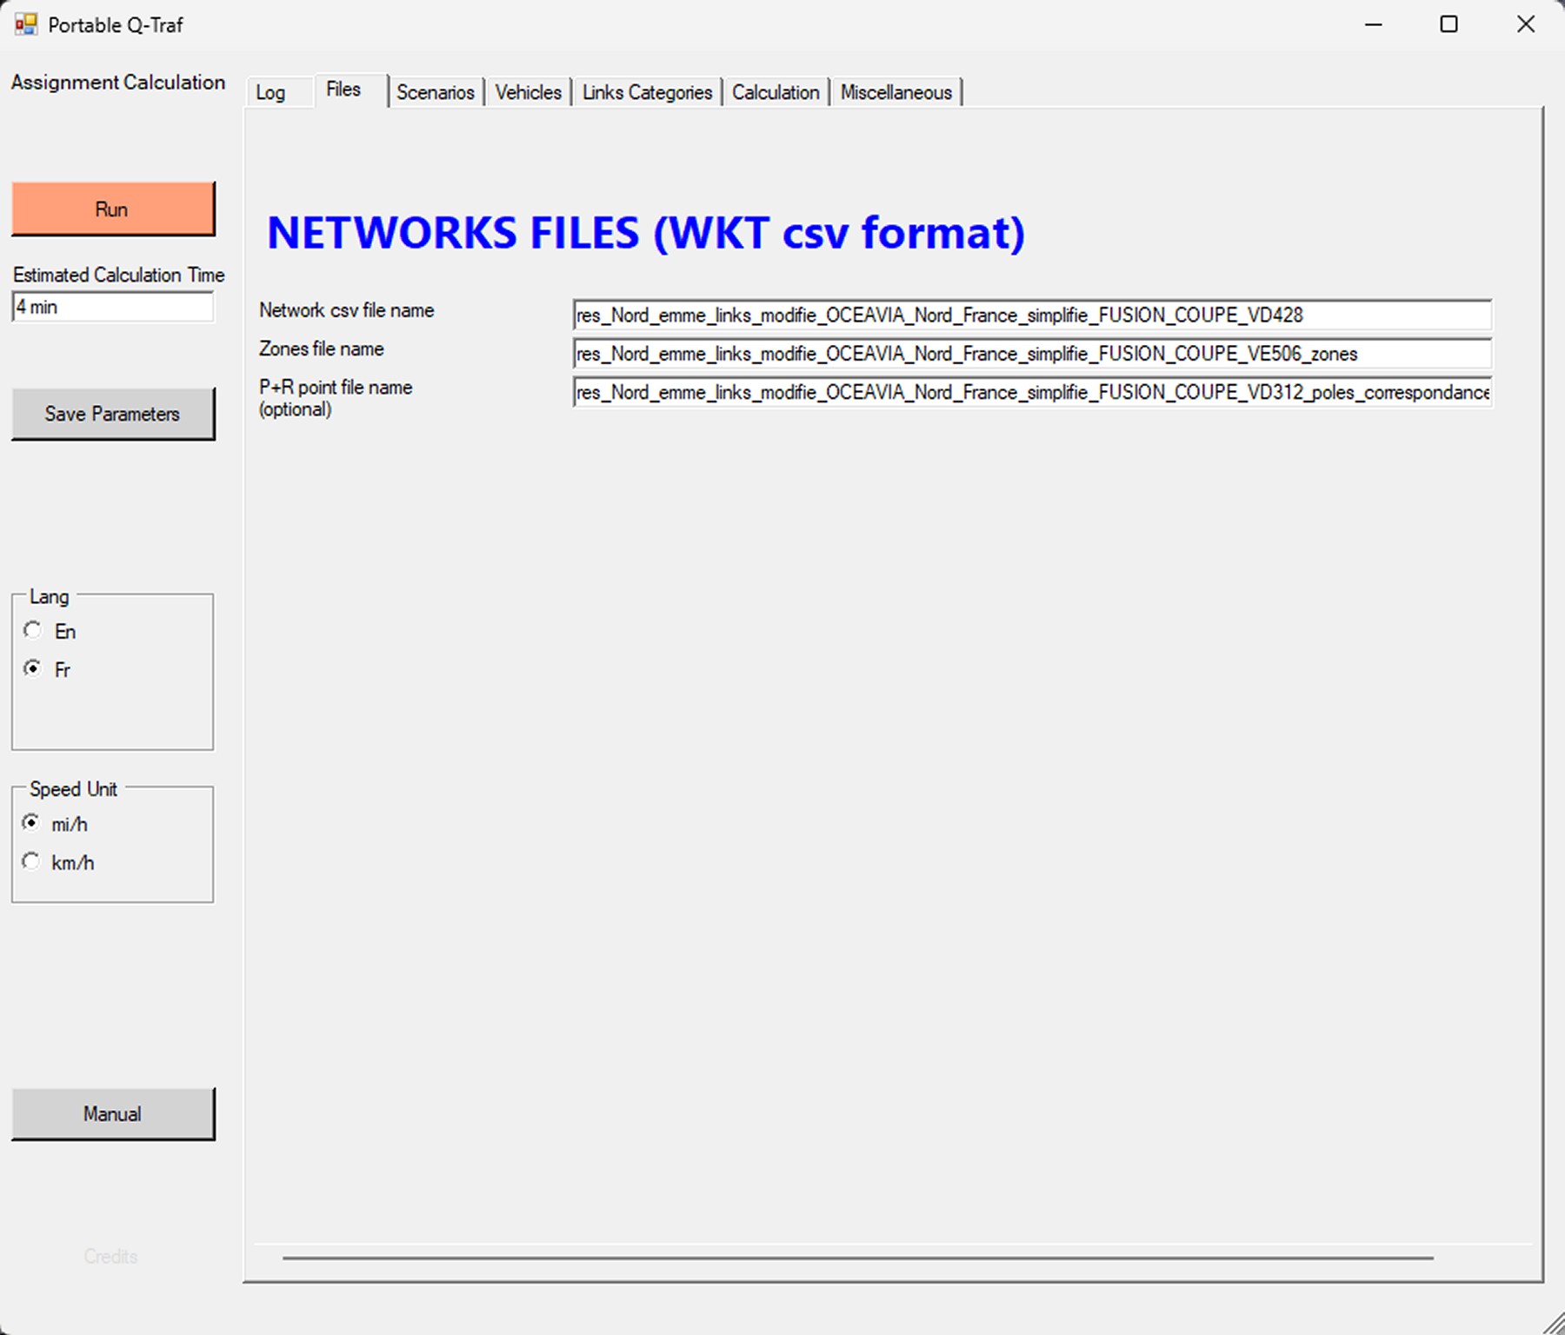
Task: Click the Zones file name field
Action: tap(1032, 354)
